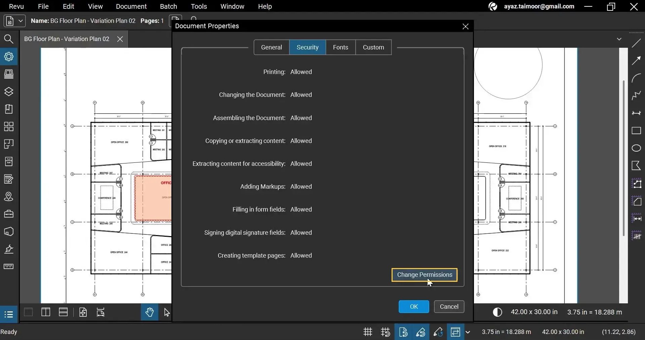
Task: Switch to the Fonts properties tab
Action: 340,47
